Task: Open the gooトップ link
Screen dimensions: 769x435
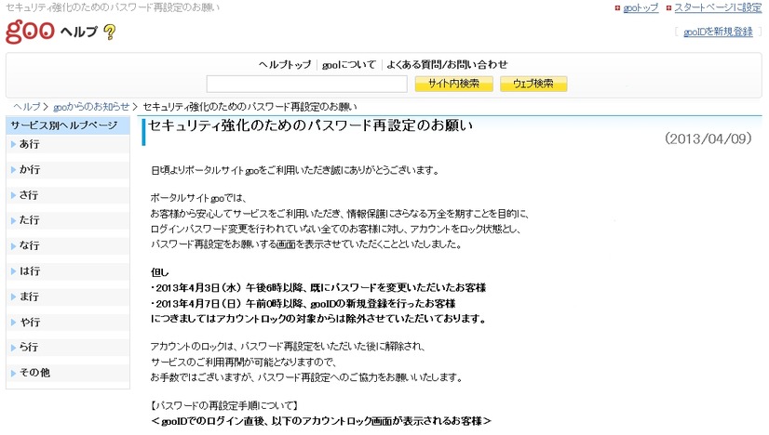Action: click(641, 7)
